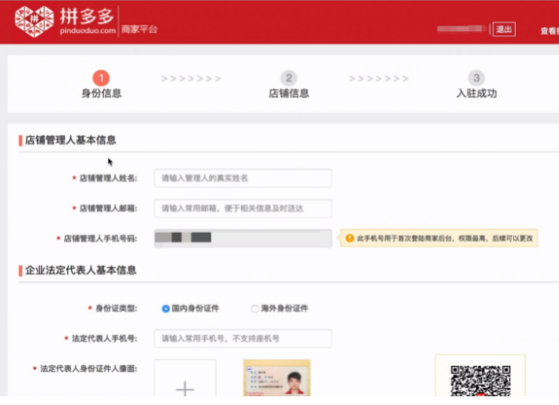Select step 2 店铺信息 circle
The height and width of the screenshot is (405, 559).
(x=289, y=78)
